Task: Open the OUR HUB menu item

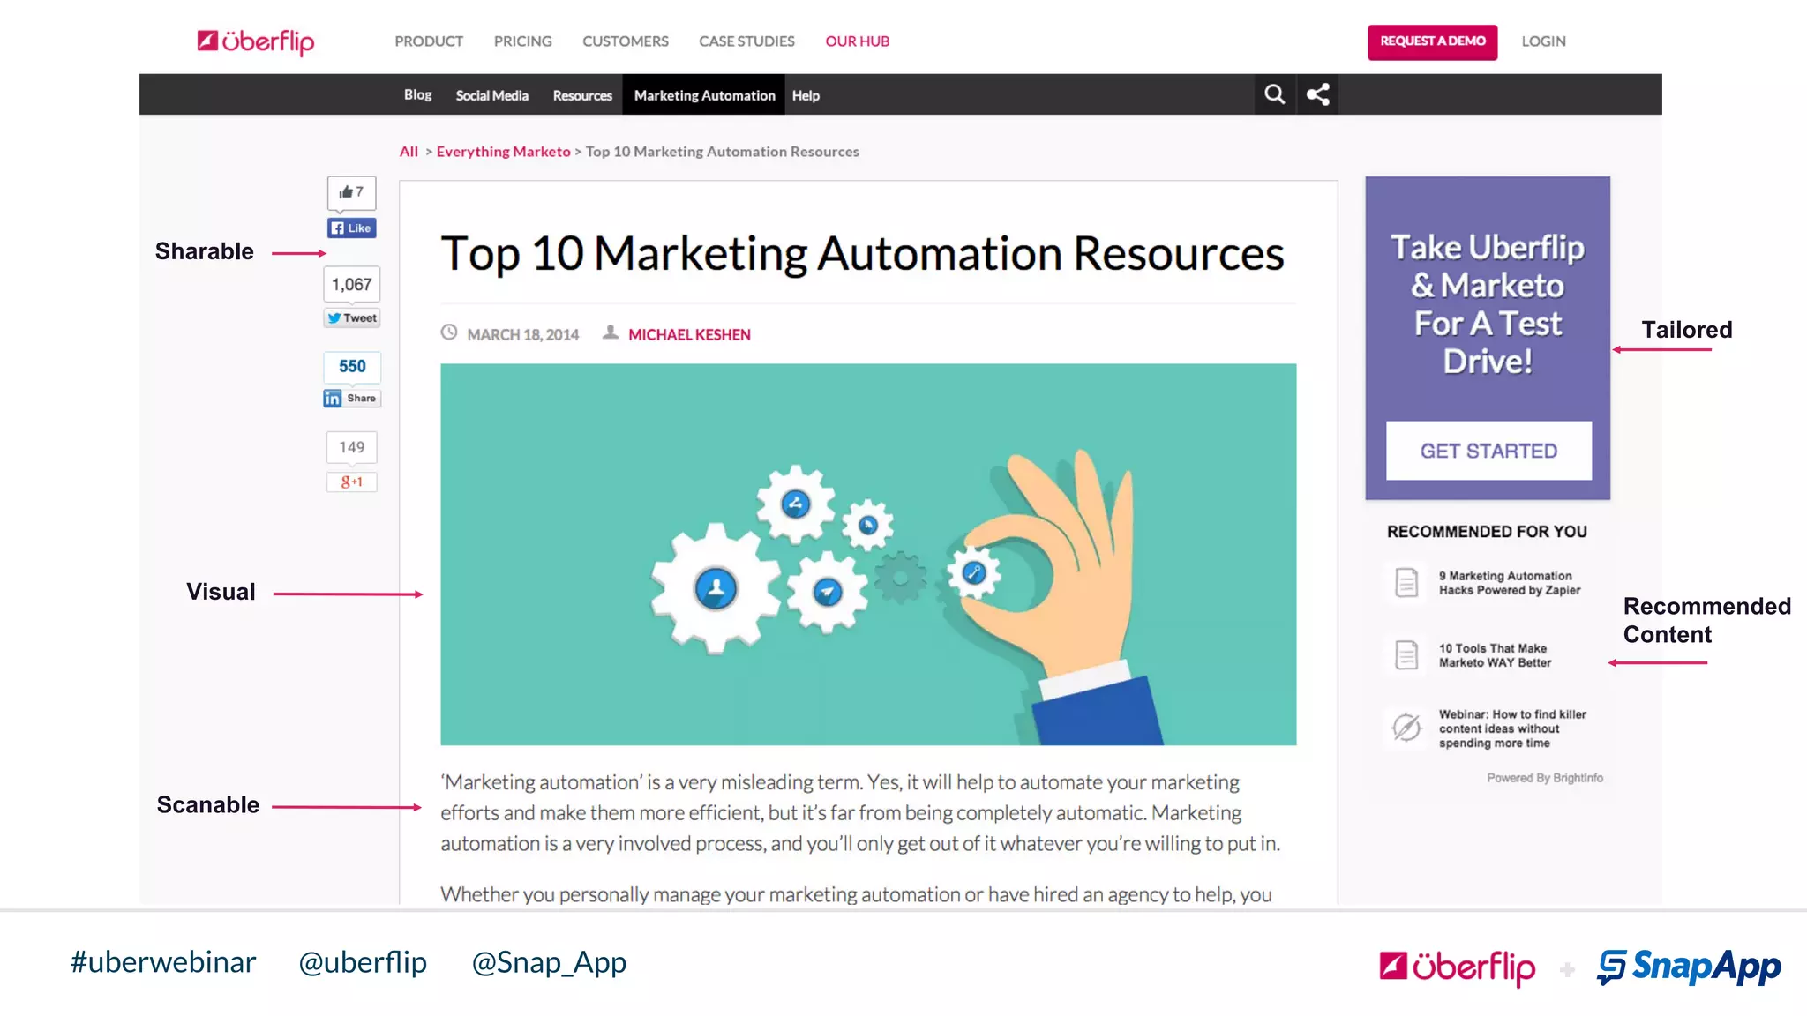Action: click(x=858, y=41)
